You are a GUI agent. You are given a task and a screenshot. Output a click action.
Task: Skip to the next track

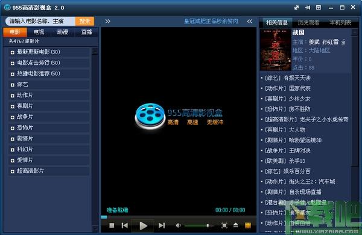(x=162, y=225)
